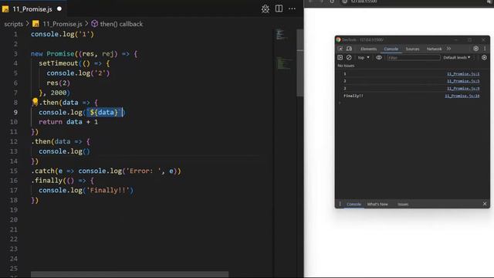Screen dimensions: 494x278
Task: Open the debug icon in editor title bar
Action: click(x=266, y=8)
